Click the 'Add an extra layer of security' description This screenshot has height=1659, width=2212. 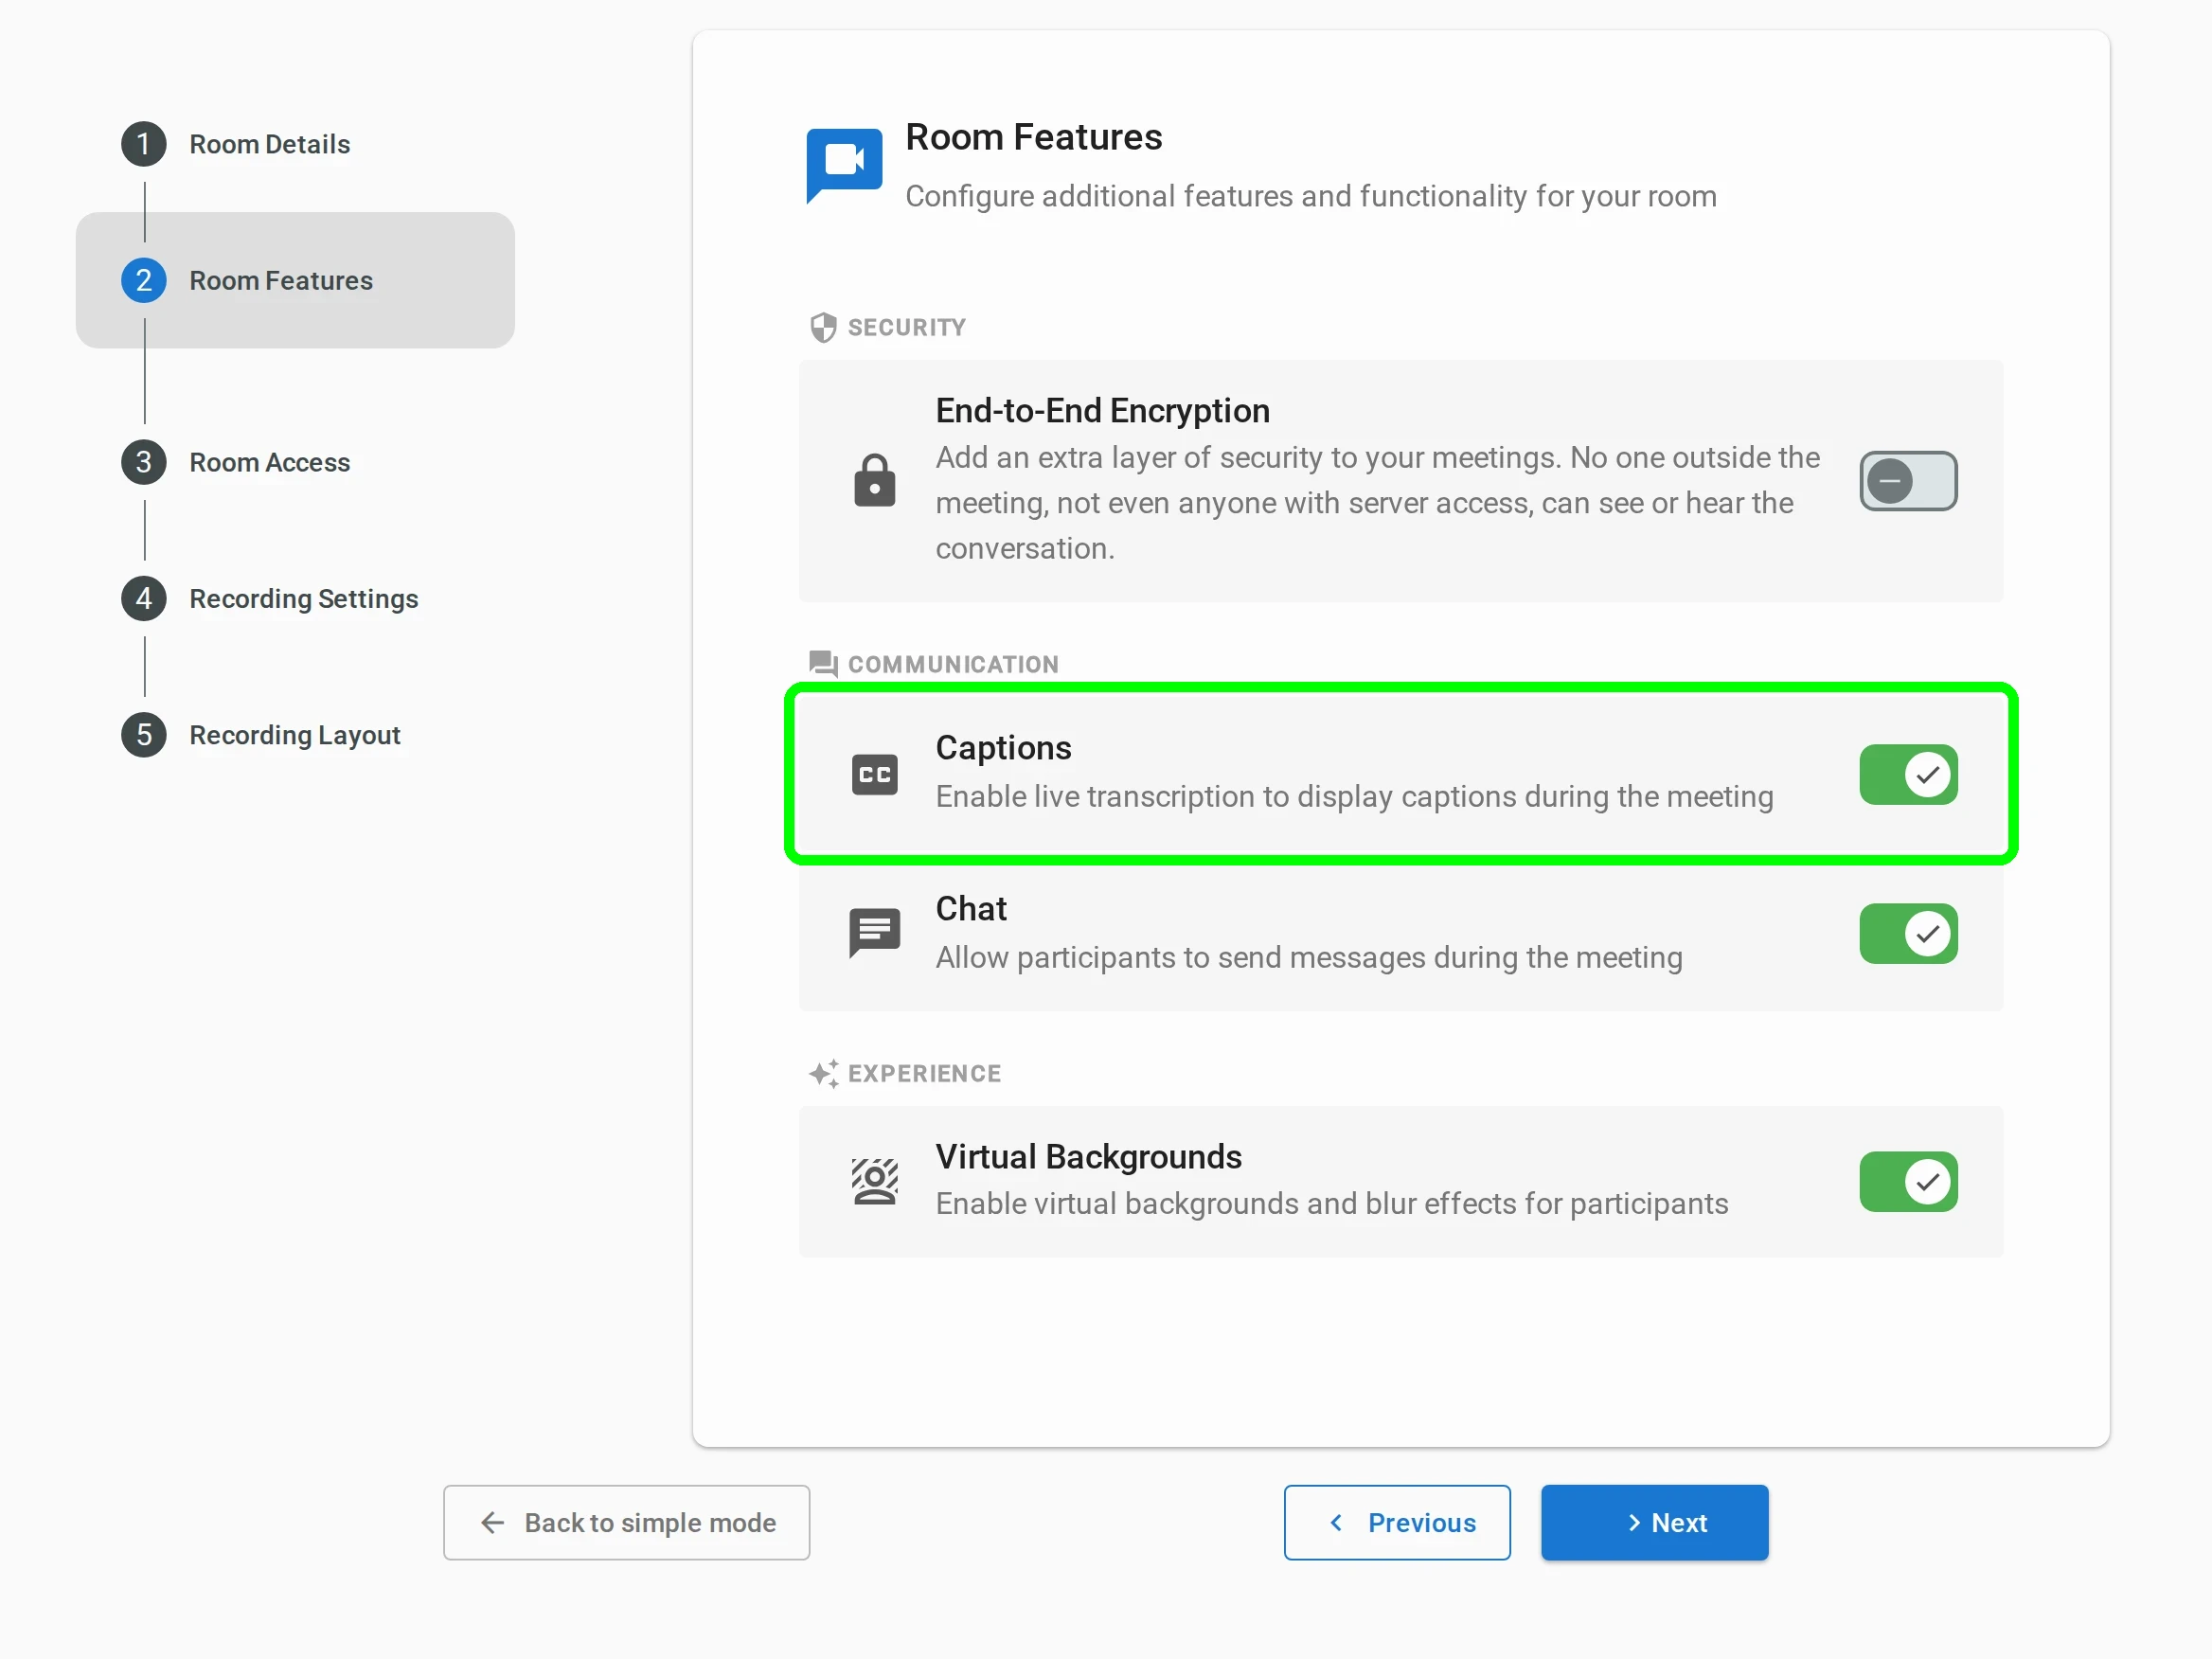pos(1378,503)
